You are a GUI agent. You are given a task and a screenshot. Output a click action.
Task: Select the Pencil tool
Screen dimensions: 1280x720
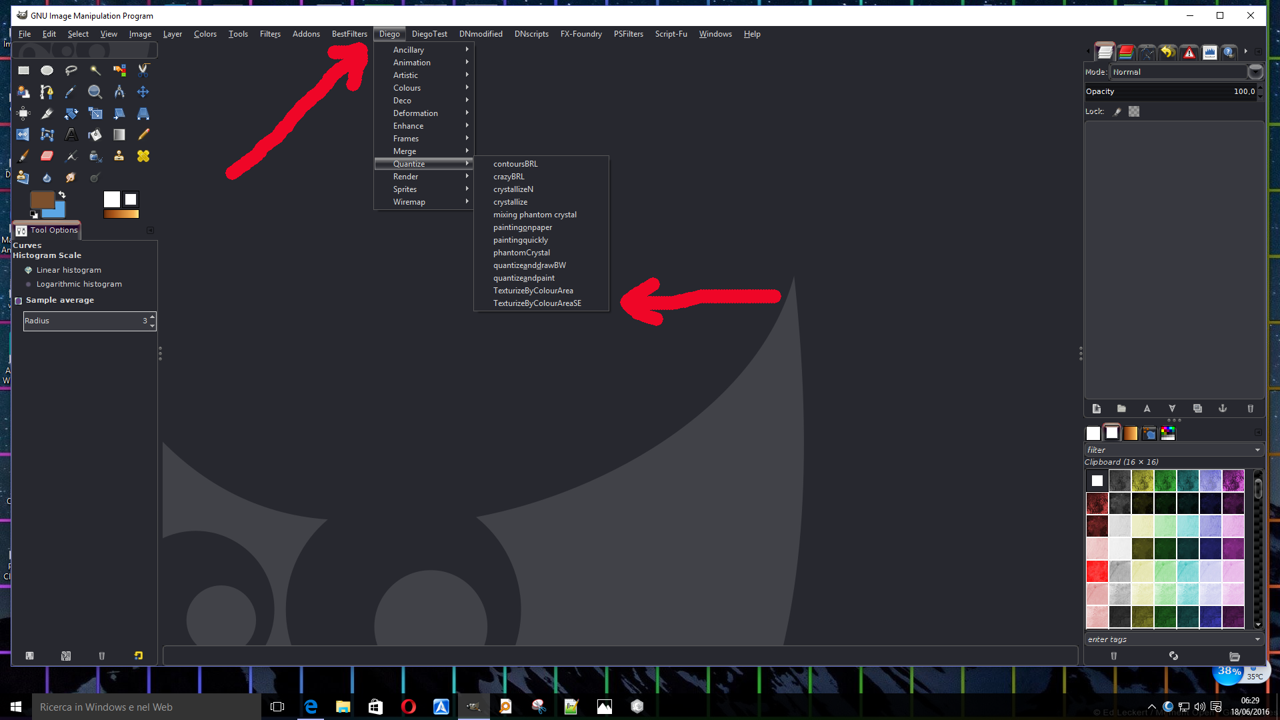coord(143,135)
